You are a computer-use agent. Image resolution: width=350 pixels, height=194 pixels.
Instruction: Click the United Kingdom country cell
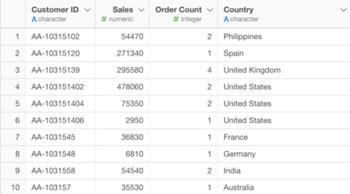[x=252, y=70]
